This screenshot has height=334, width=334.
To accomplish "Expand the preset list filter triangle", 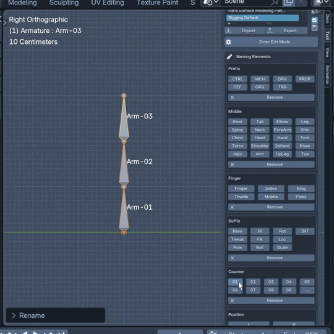I will 229,24.
